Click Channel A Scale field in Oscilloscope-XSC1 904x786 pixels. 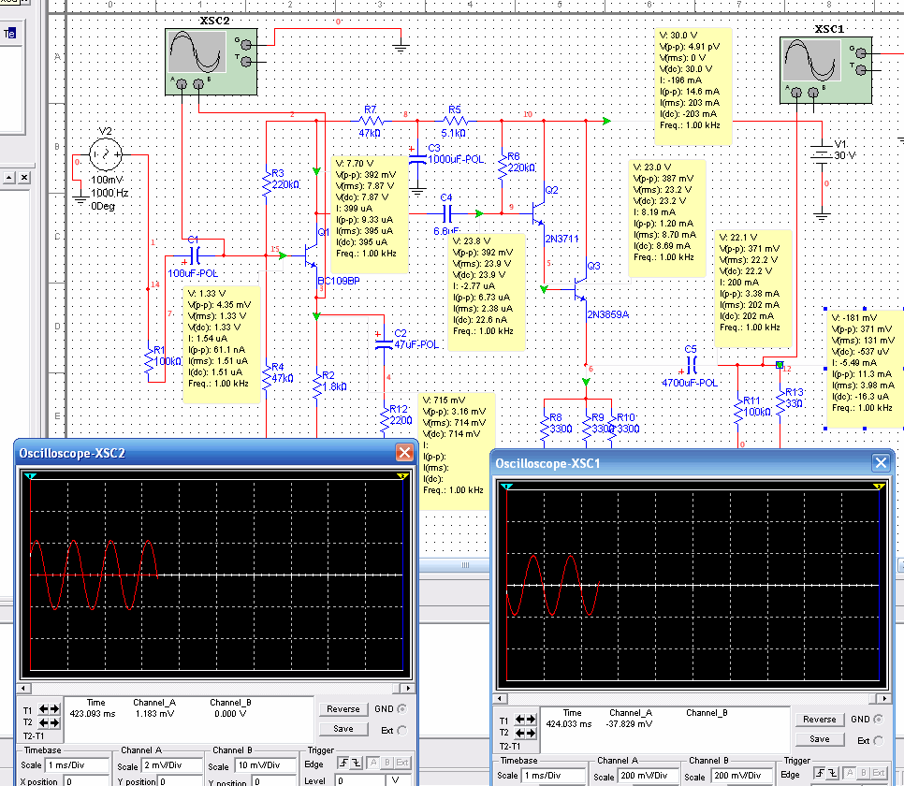point(648,776)
